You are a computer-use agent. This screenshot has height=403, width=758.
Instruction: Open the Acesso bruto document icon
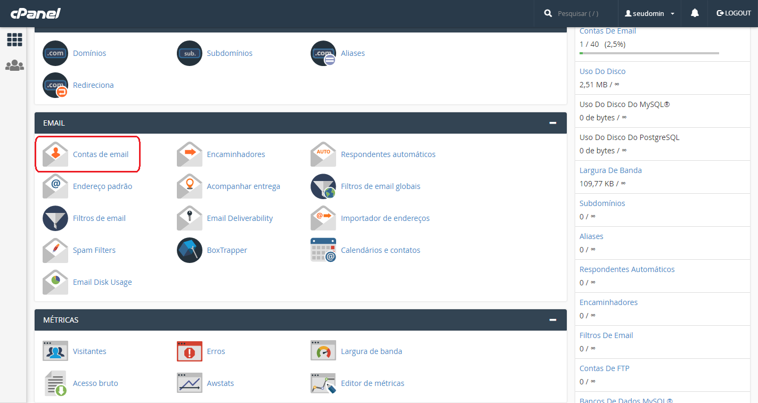point(55,383)
